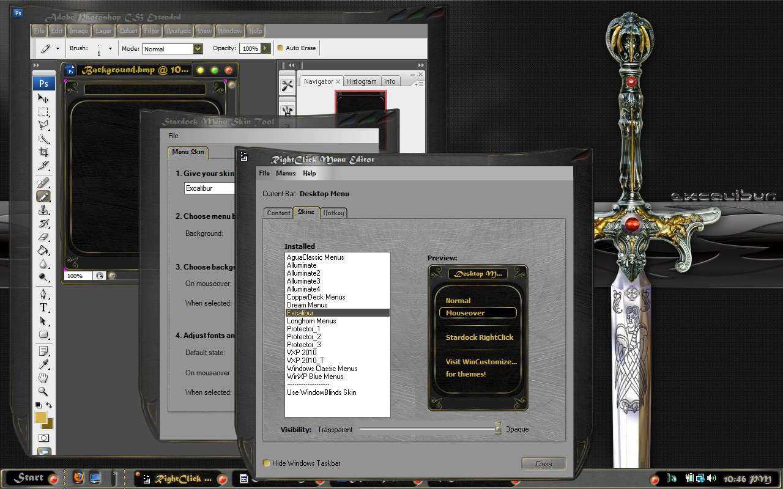Viewport: 783px width, 489px height.
Task: Switch to the Content tab
Action: click(x=278, y=213)
